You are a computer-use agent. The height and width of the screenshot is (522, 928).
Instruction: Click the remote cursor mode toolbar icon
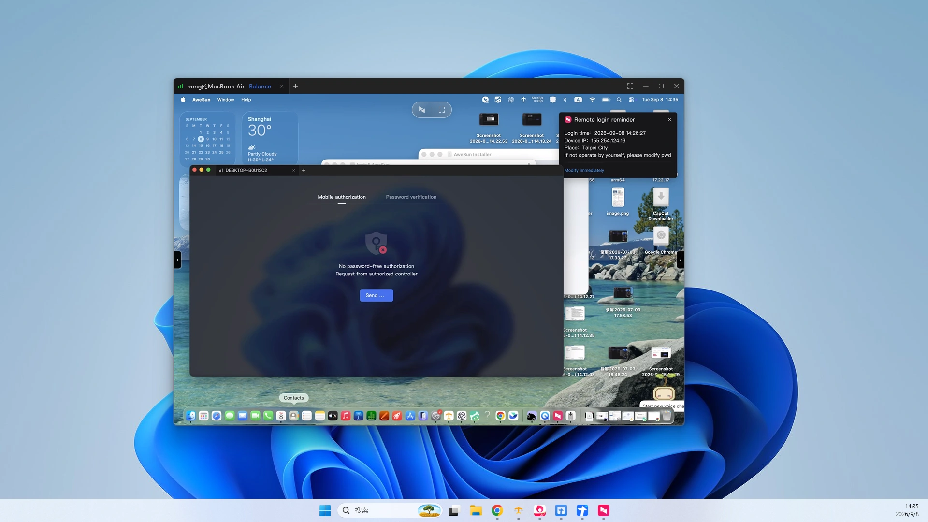pyautogui.click(x=422, y=110)
